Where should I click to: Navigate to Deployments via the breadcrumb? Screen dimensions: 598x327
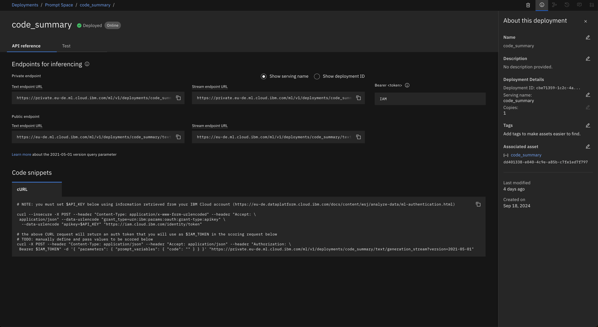point(25,5)
